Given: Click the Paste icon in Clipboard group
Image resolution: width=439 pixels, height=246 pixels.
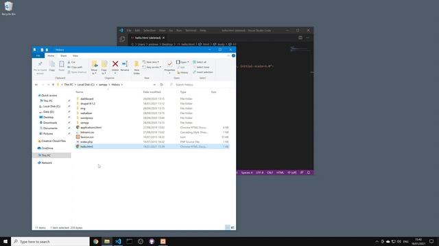Looking at the screenshot, I should click(x=61, y=64).
